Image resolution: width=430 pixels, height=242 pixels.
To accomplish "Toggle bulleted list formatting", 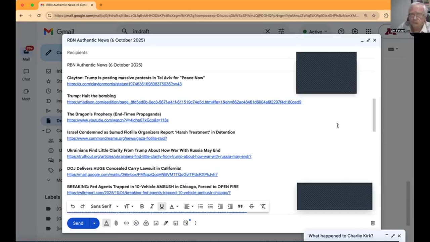I will click(210, 206).
